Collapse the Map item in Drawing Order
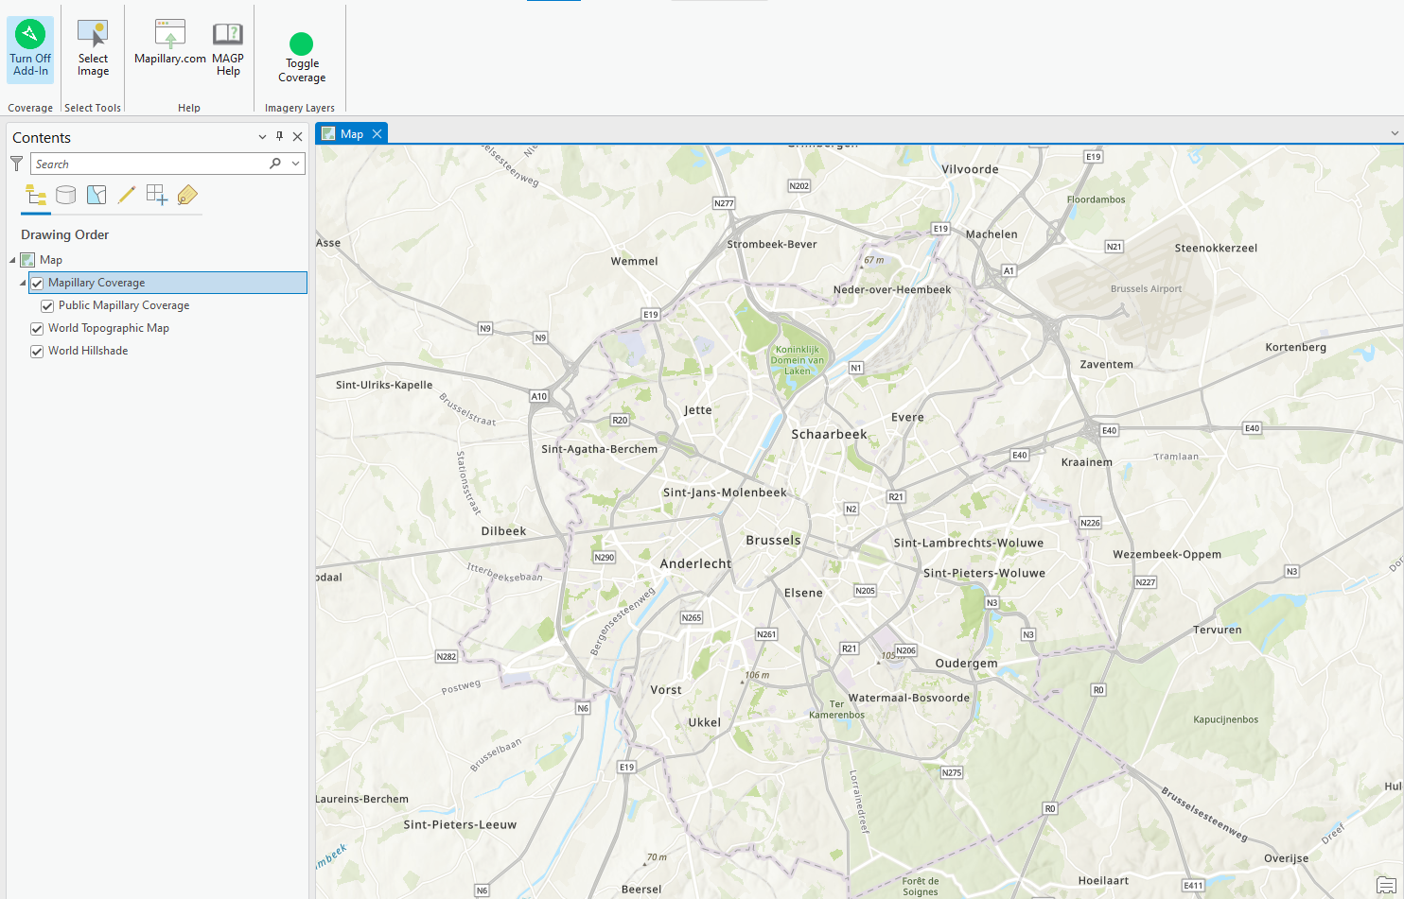The height and width of the screenshot is (899, 1404). (x=12, y=259)
